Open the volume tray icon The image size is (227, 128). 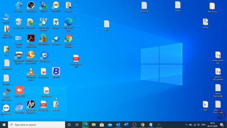click(x=199, y=125)
